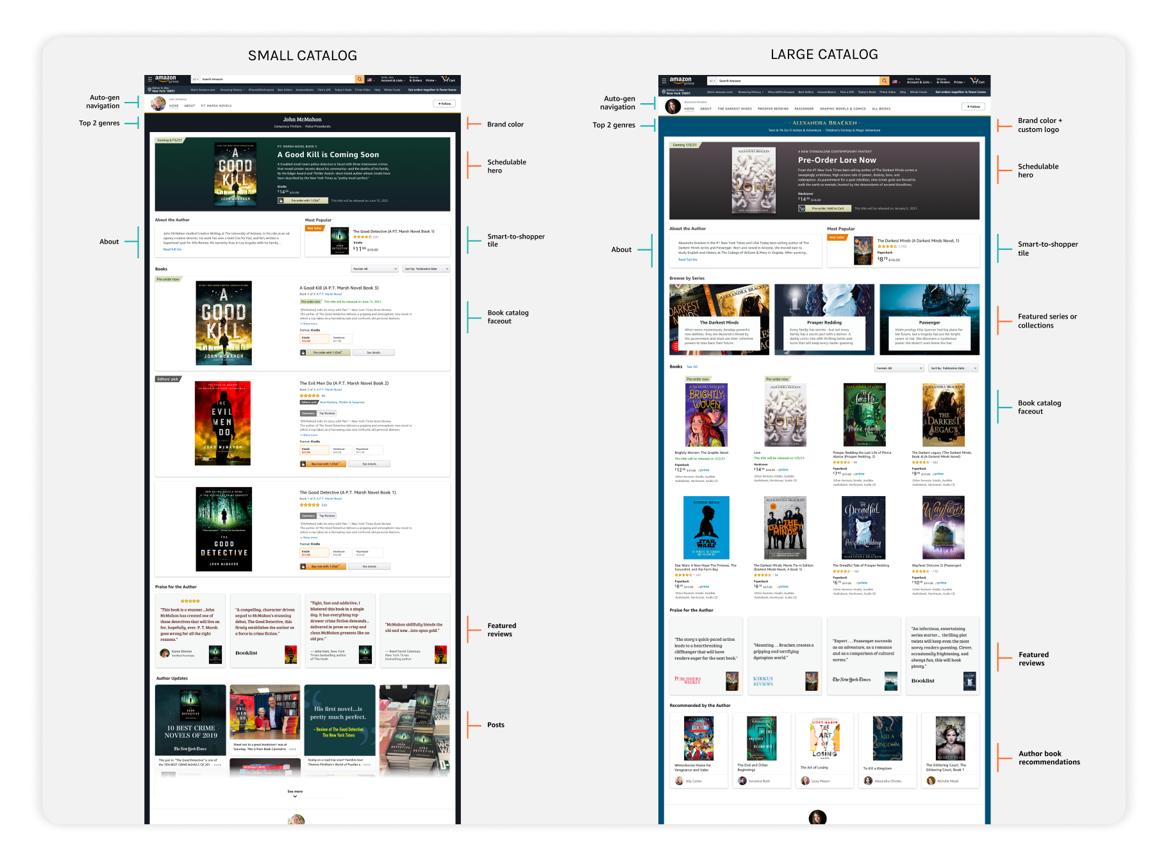This screenshot has width=1168, height=864.
Task: Click Karen Dionne reviewer avatar
Action: coord(165,653)
